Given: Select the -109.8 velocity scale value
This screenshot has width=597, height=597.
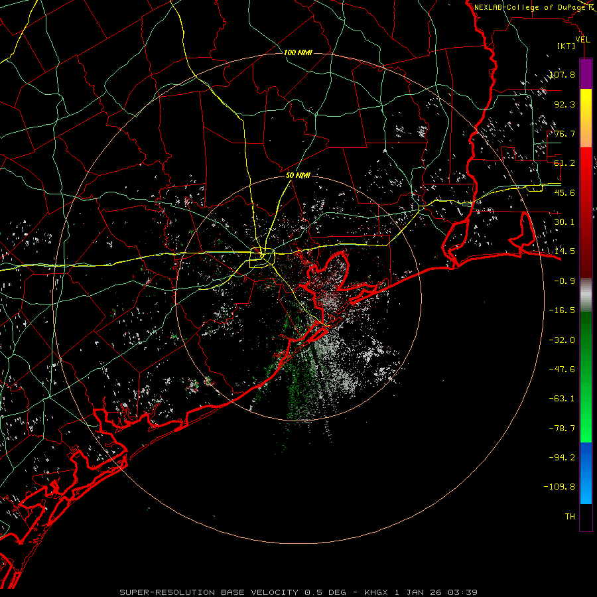Looking at the screenshot, I should click(x=559, y=487).
